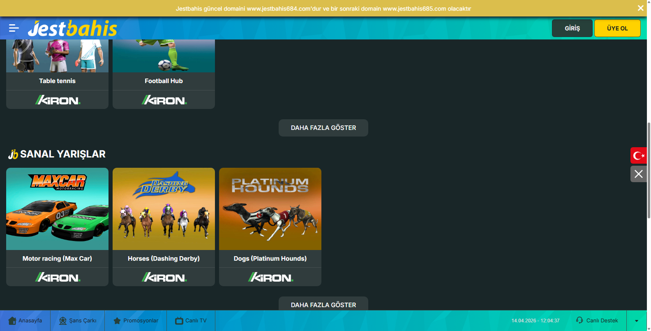
Task: Start Canlı Destek live chat
Action: click(x=597, y=321)
